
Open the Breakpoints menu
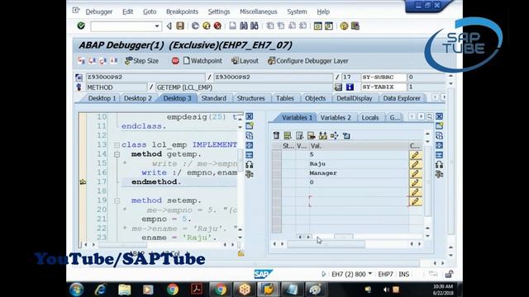coord(182,12)
